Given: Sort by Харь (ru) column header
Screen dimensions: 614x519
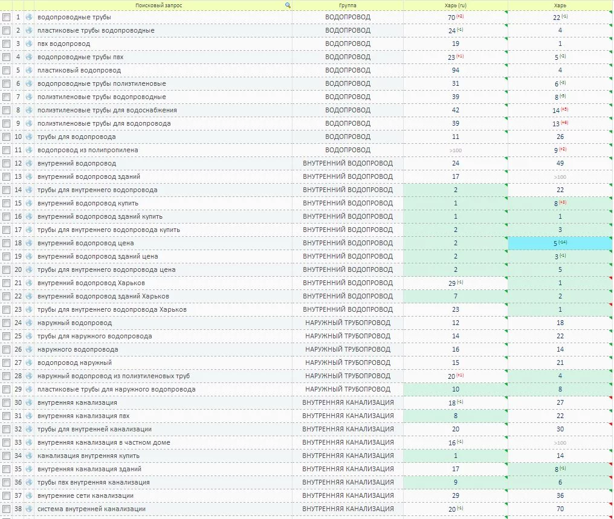Looking at the screenshot, I should click(x=455, y=5).
